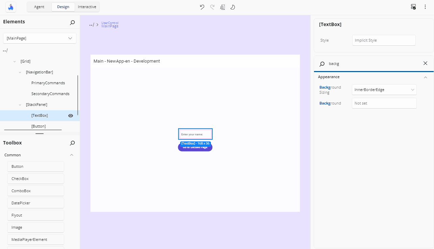Click the Background 'Not set' input field

click(384, 103)
